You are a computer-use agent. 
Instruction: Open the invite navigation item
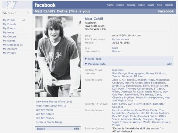click(151, 5)
